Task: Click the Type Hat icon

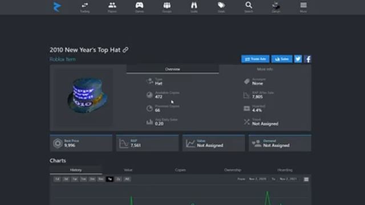Action: coord(149,81)
